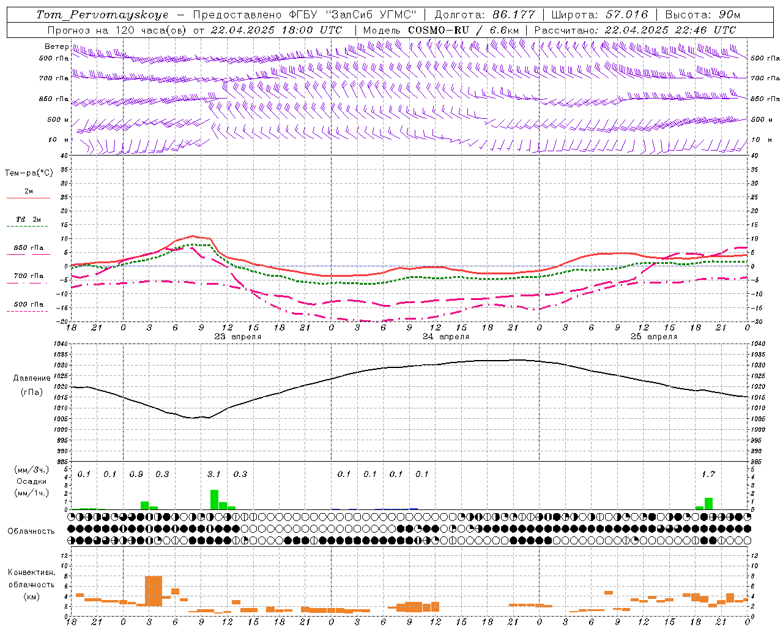Click the "Облачность" cloud cover label
The width and height of the screenshot is (783, 627).
tap(31, 531)
